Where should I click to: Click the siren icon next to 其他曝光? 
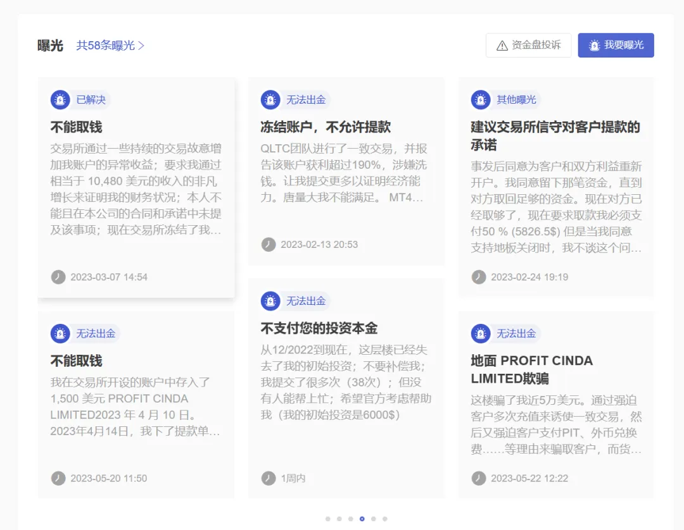tap(481, 100)
